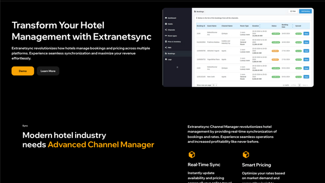Click View for the Neel Joshi booking
Image resolution: width=325 pixels, height=183 pixels.
pos(306,77)
